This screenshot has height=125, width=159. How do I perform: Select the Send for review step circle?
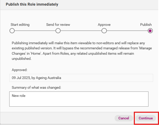point(58,31)
